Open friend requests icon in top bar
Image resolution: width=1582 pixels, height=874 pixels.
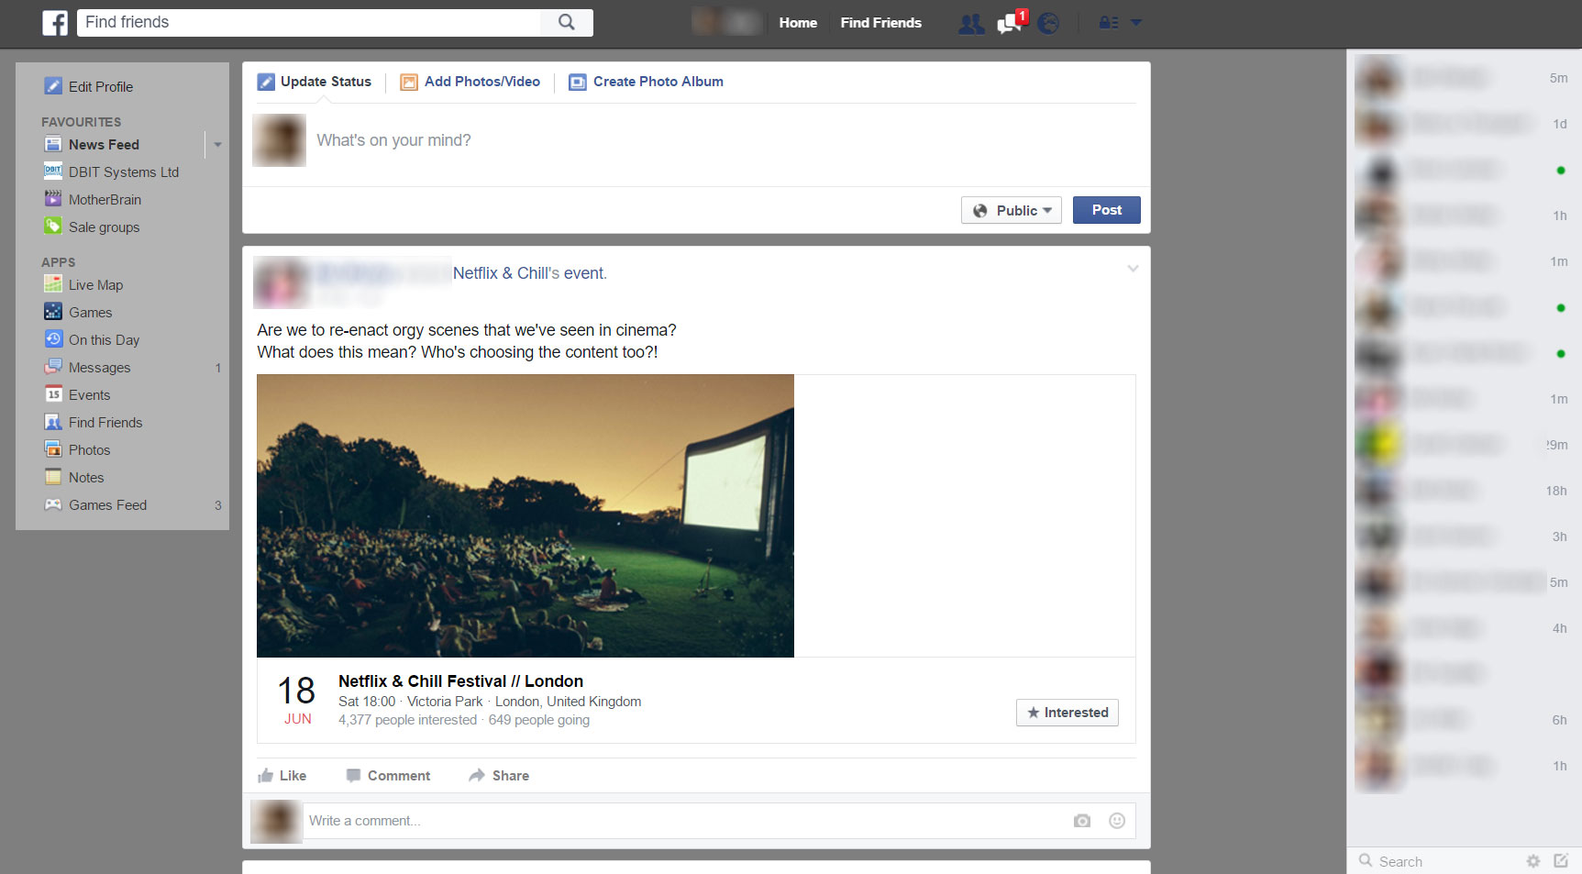coord(971,24)
